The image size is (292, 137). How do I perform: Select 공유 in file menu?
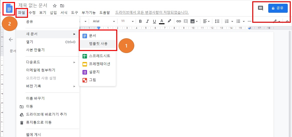[x=48, y=22]
